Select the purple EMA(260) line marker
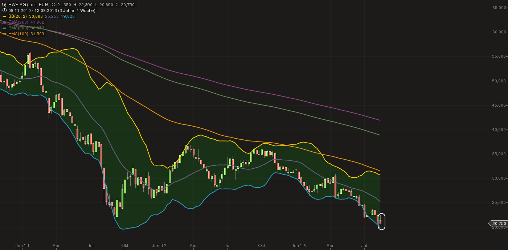Screen dimensions: 508x250 pos(4,22)
